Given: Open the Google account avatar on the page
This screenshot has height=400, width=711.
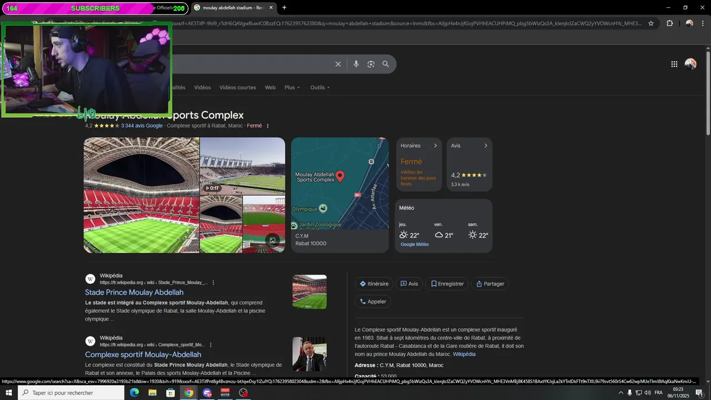Looking at the screenshot, I should (690, 64).
